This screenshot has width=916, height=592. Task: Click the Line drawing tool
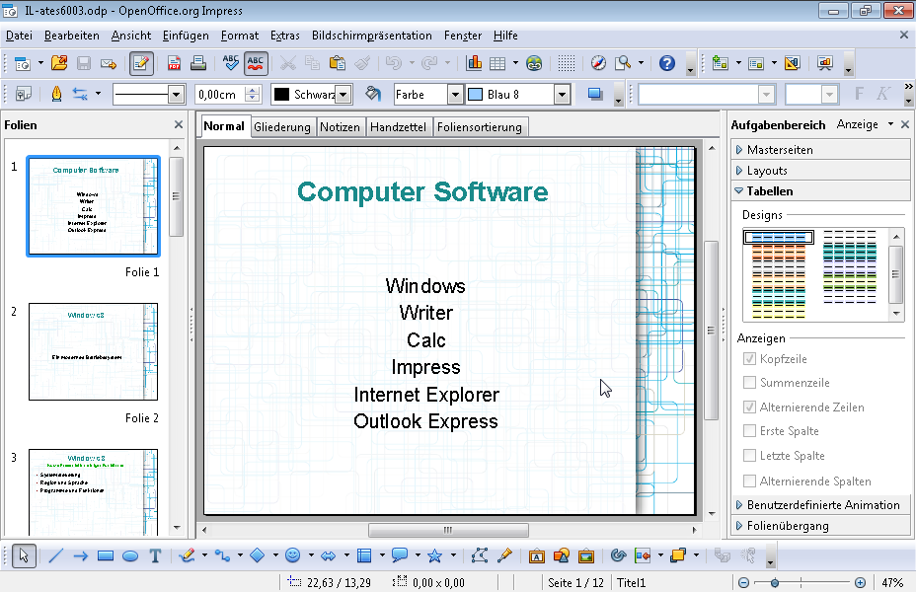point(55,555)
